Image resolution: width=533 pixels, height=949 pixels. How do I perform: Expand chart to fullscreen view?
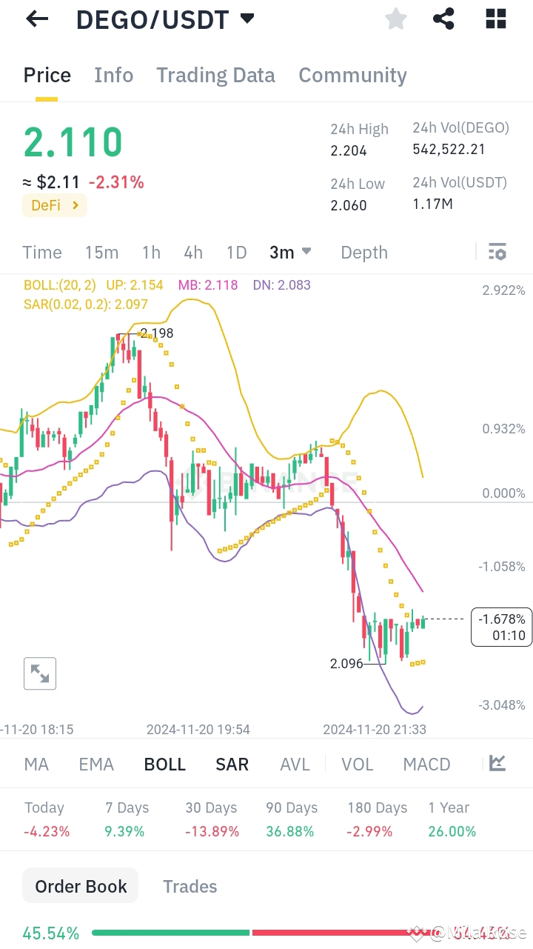coord(39,673)
